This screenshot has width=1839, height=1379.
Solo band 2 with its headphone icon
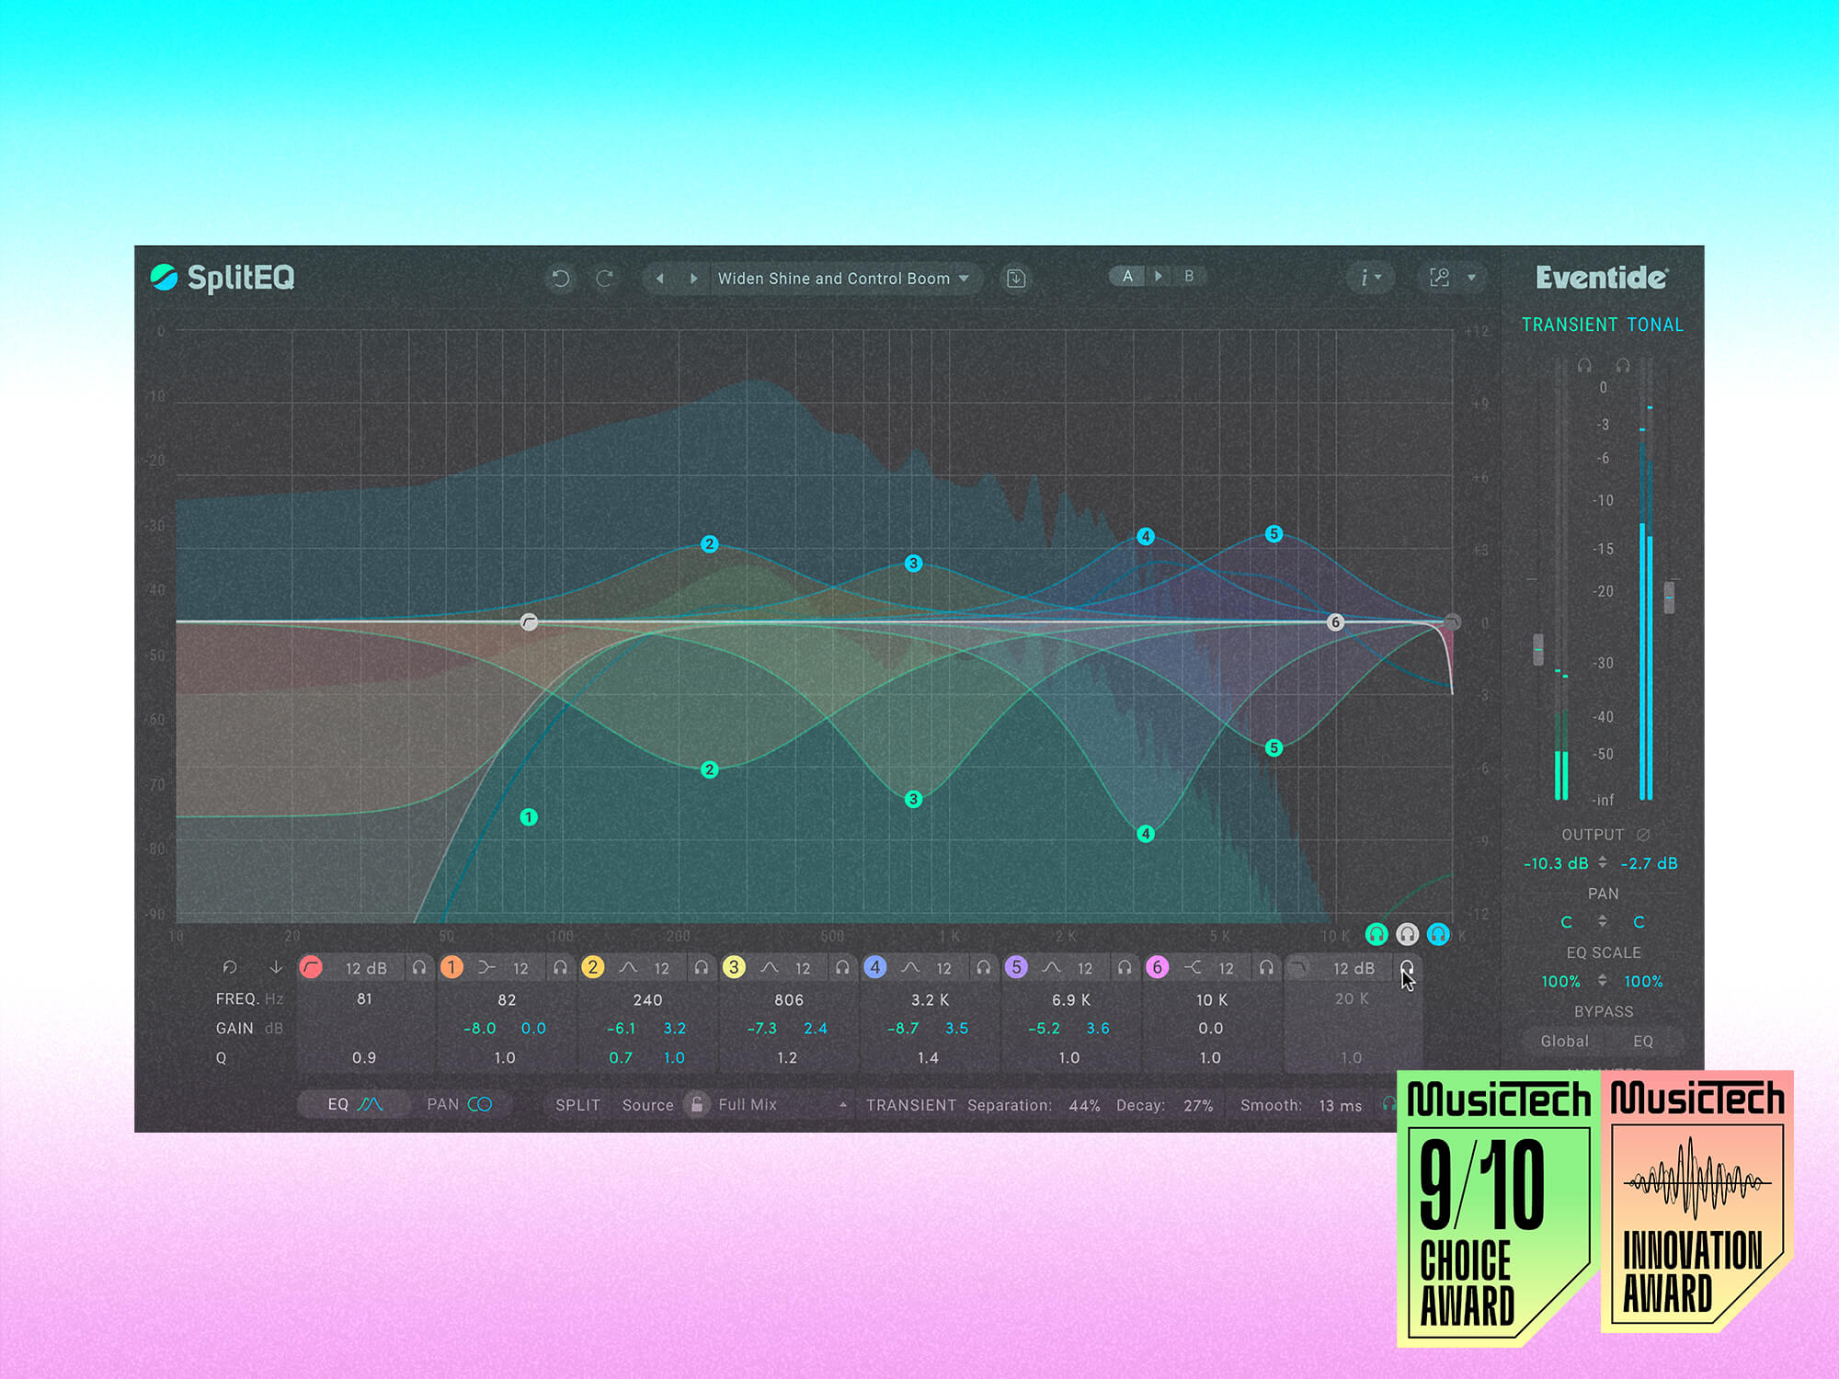coord(702,967)
